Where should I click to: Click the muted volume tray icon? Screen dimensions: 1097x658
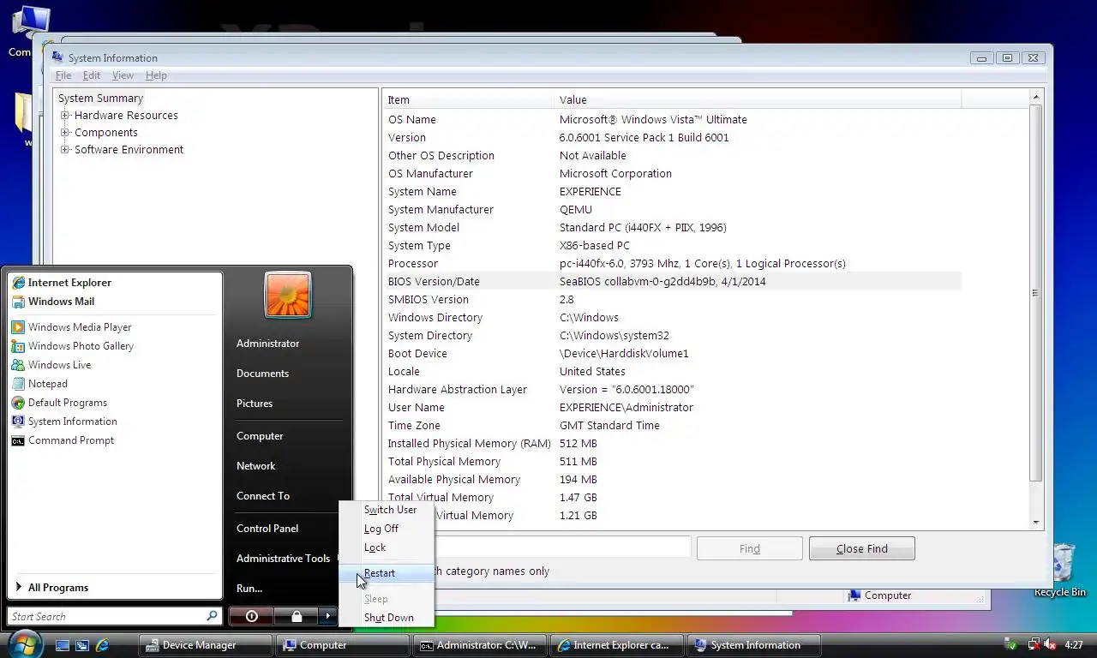click(x=1050, y=645)
